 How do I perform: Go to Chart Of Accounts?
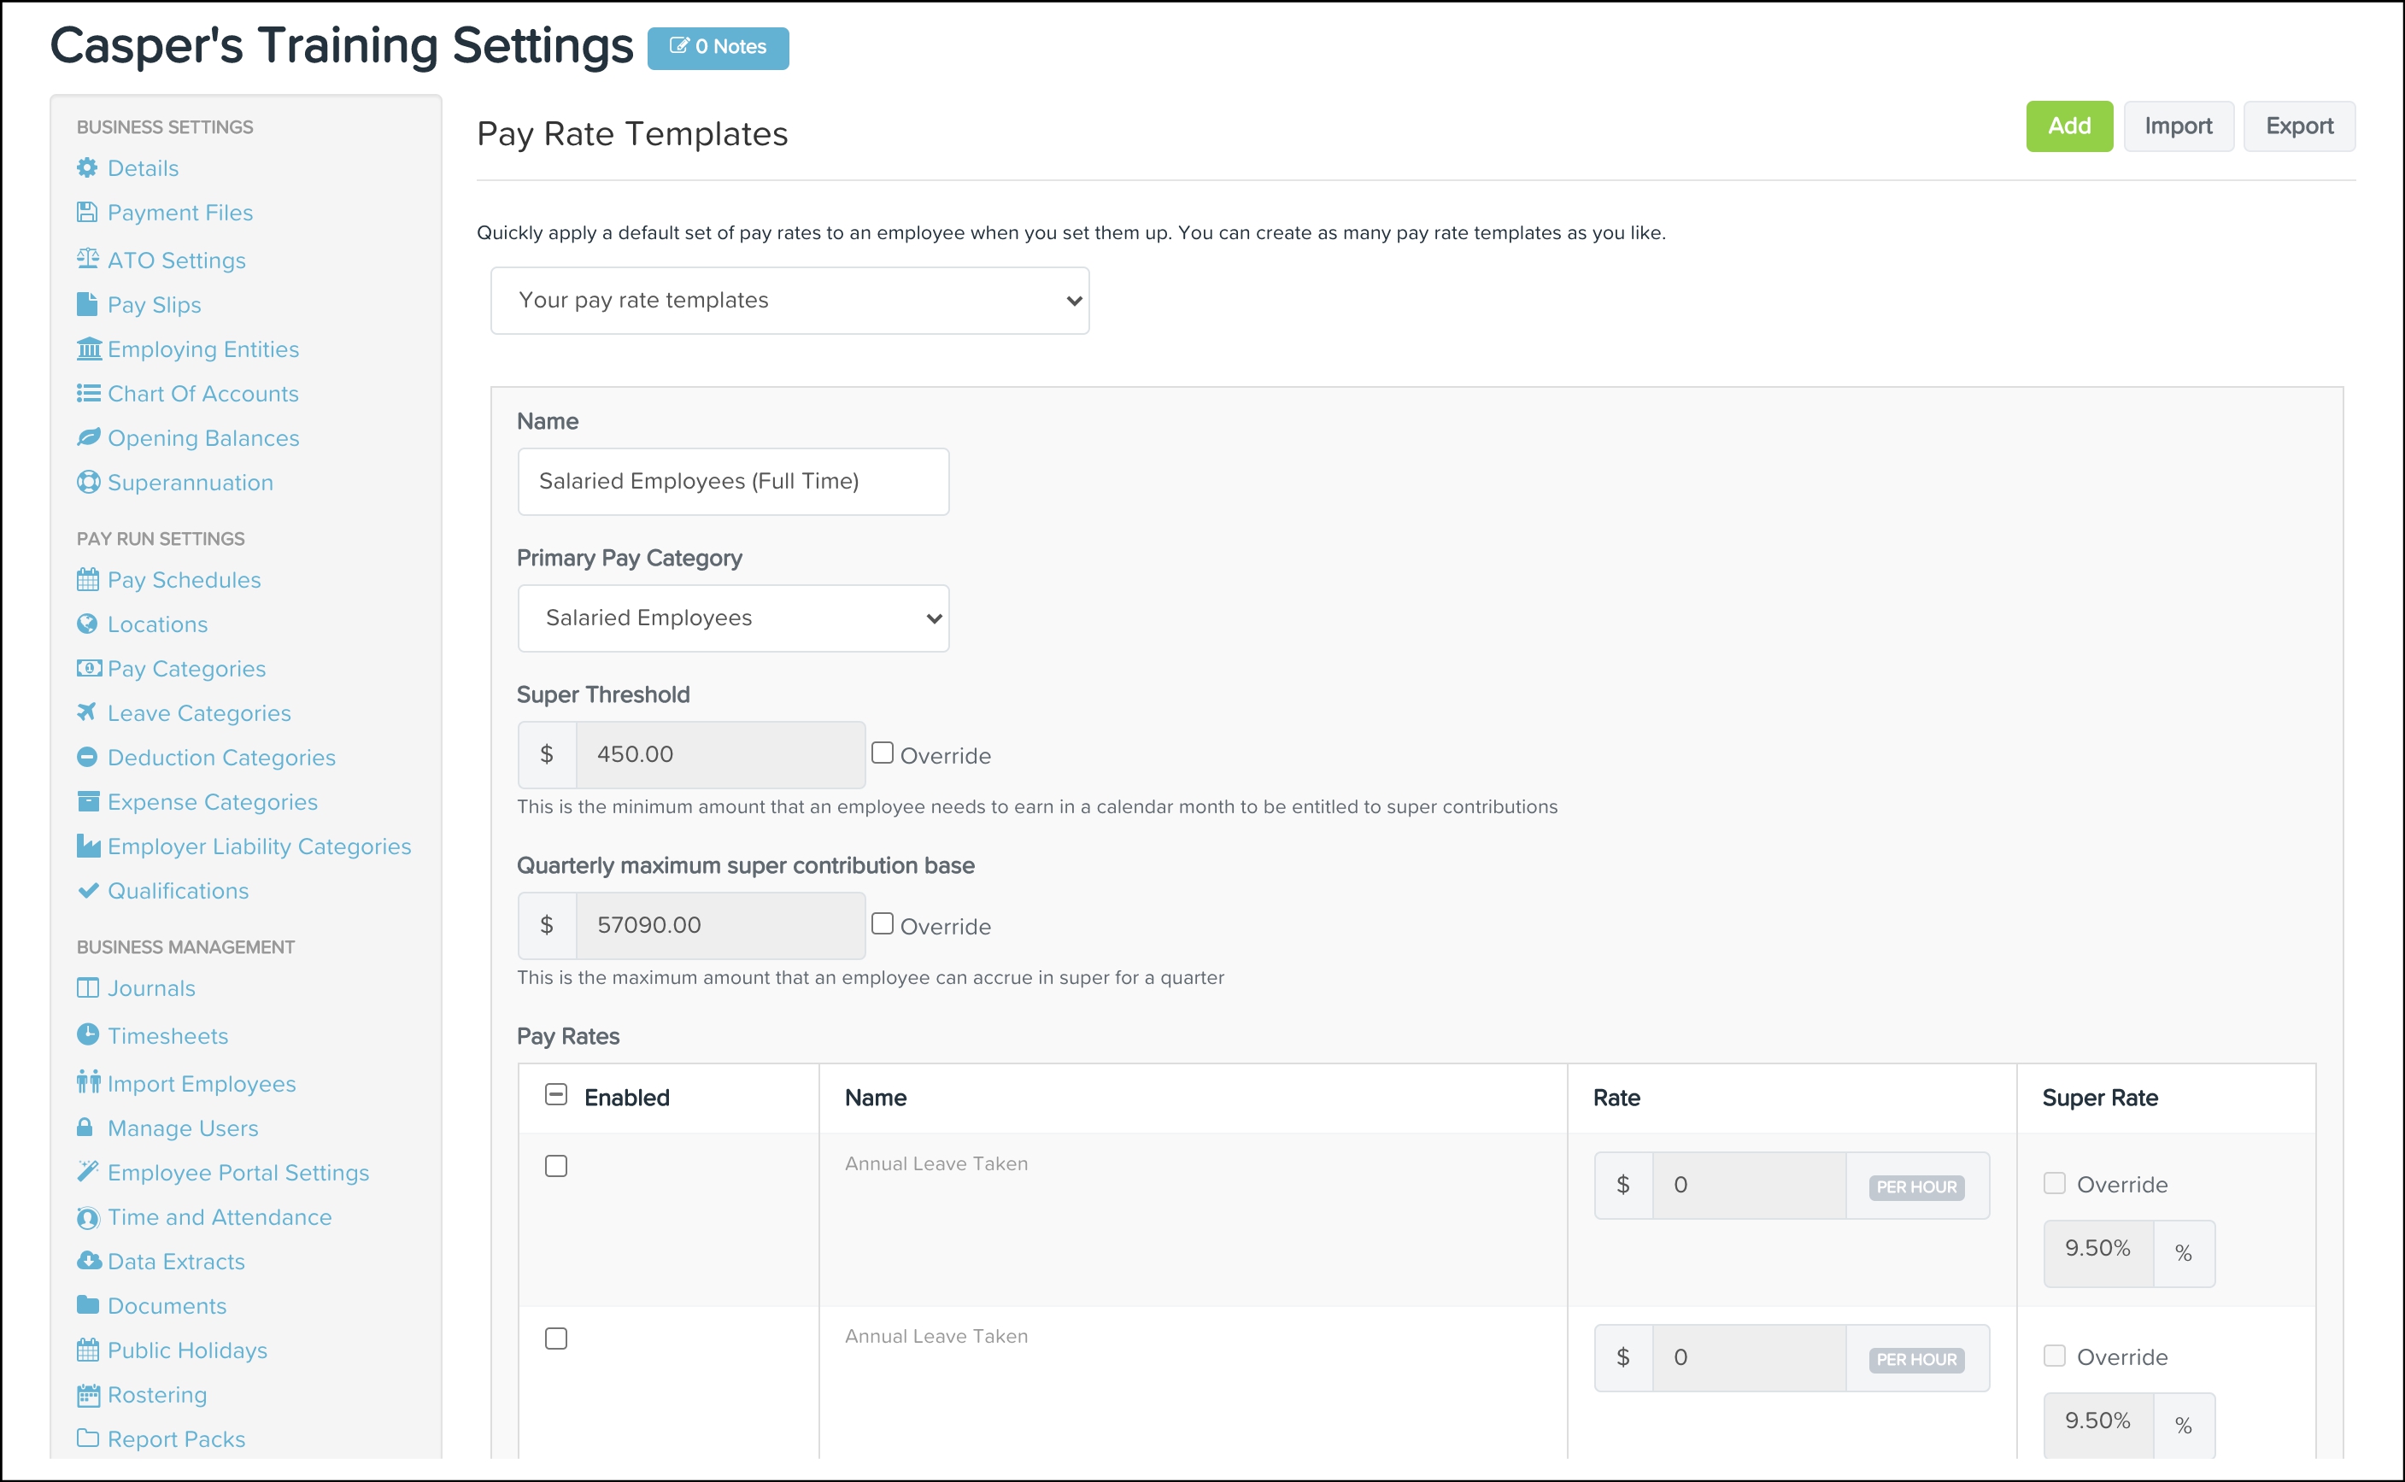(203, 393)
